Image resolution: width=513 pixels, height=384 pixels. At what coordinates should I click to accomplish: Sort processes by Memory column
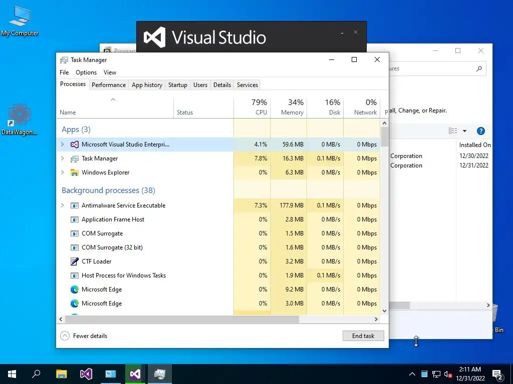click(289, 107)
